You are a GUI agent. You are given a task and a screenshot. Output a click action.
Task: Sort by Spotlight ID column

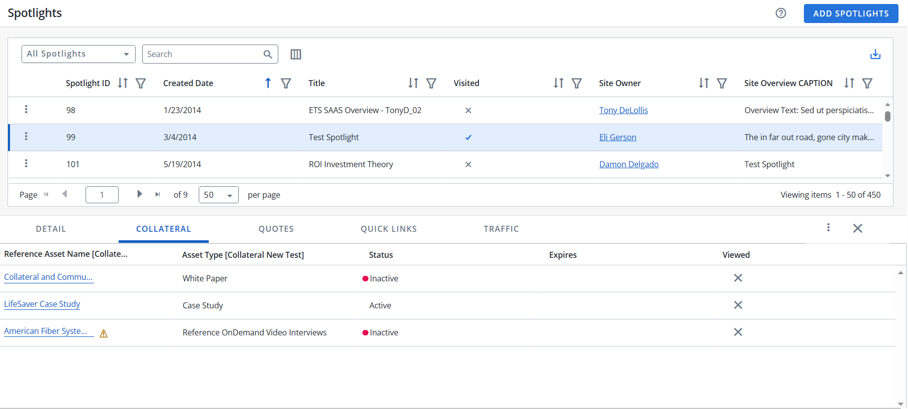(x=123, y=83)
